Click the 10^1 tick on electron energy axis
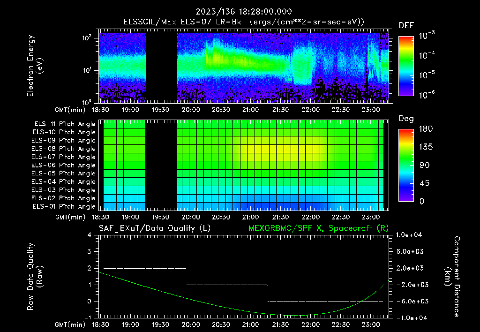 click(87, 70)
